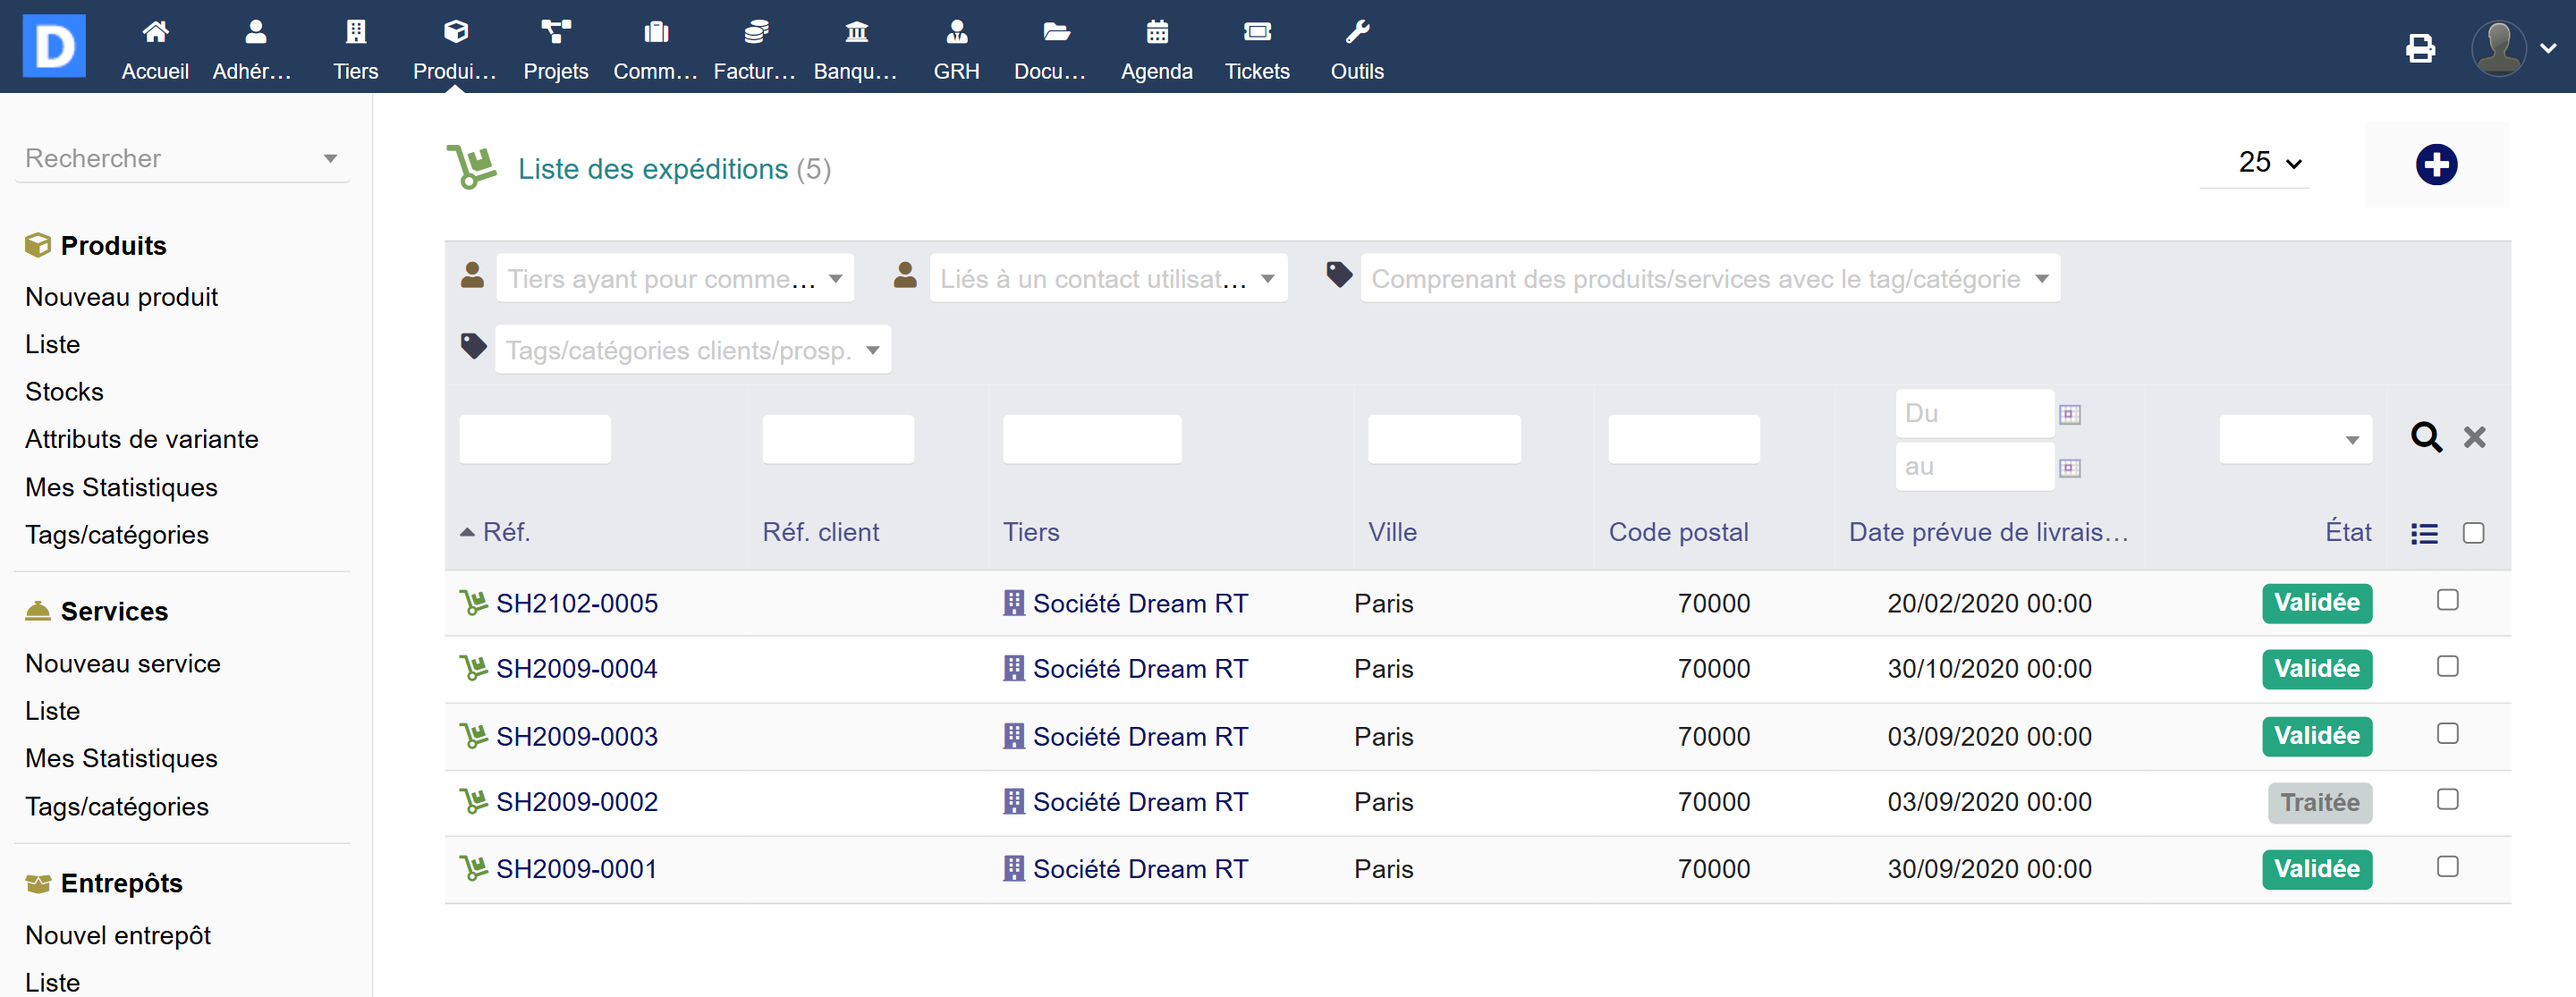Viewport: 2576px width, 997px height.
Task: Open the État status filter dropdown
Action: (x=2294, y=439)
